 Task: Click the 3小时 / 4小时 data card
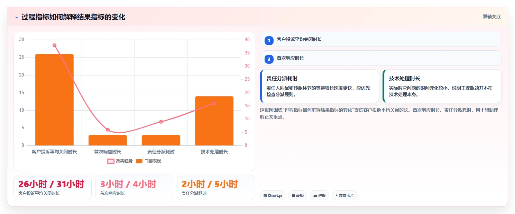pos(134,187)
